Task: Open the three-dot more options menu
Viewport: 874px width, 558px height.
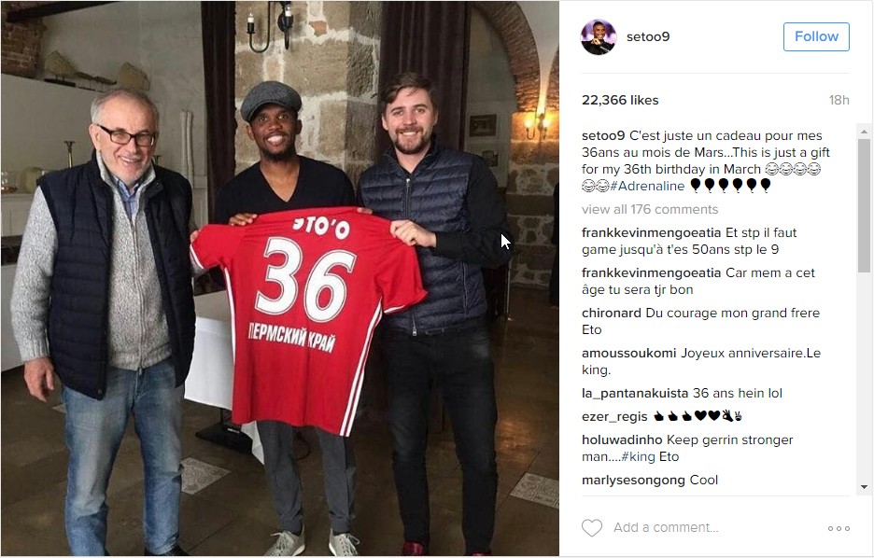Action: pos(839,528)
